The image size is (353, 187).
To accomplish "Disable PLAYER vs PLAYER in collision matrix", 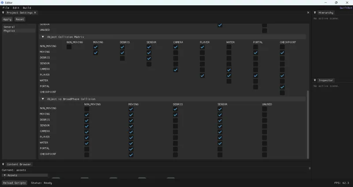I will (203, 76).
